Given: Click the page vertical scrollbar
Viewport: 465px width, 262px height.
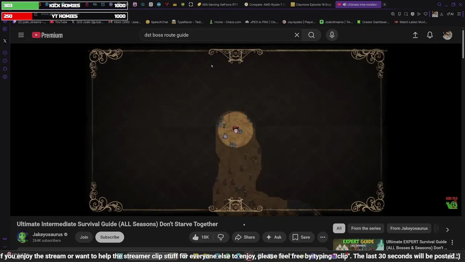Looking at the screenshot, I should pos(463,44).
